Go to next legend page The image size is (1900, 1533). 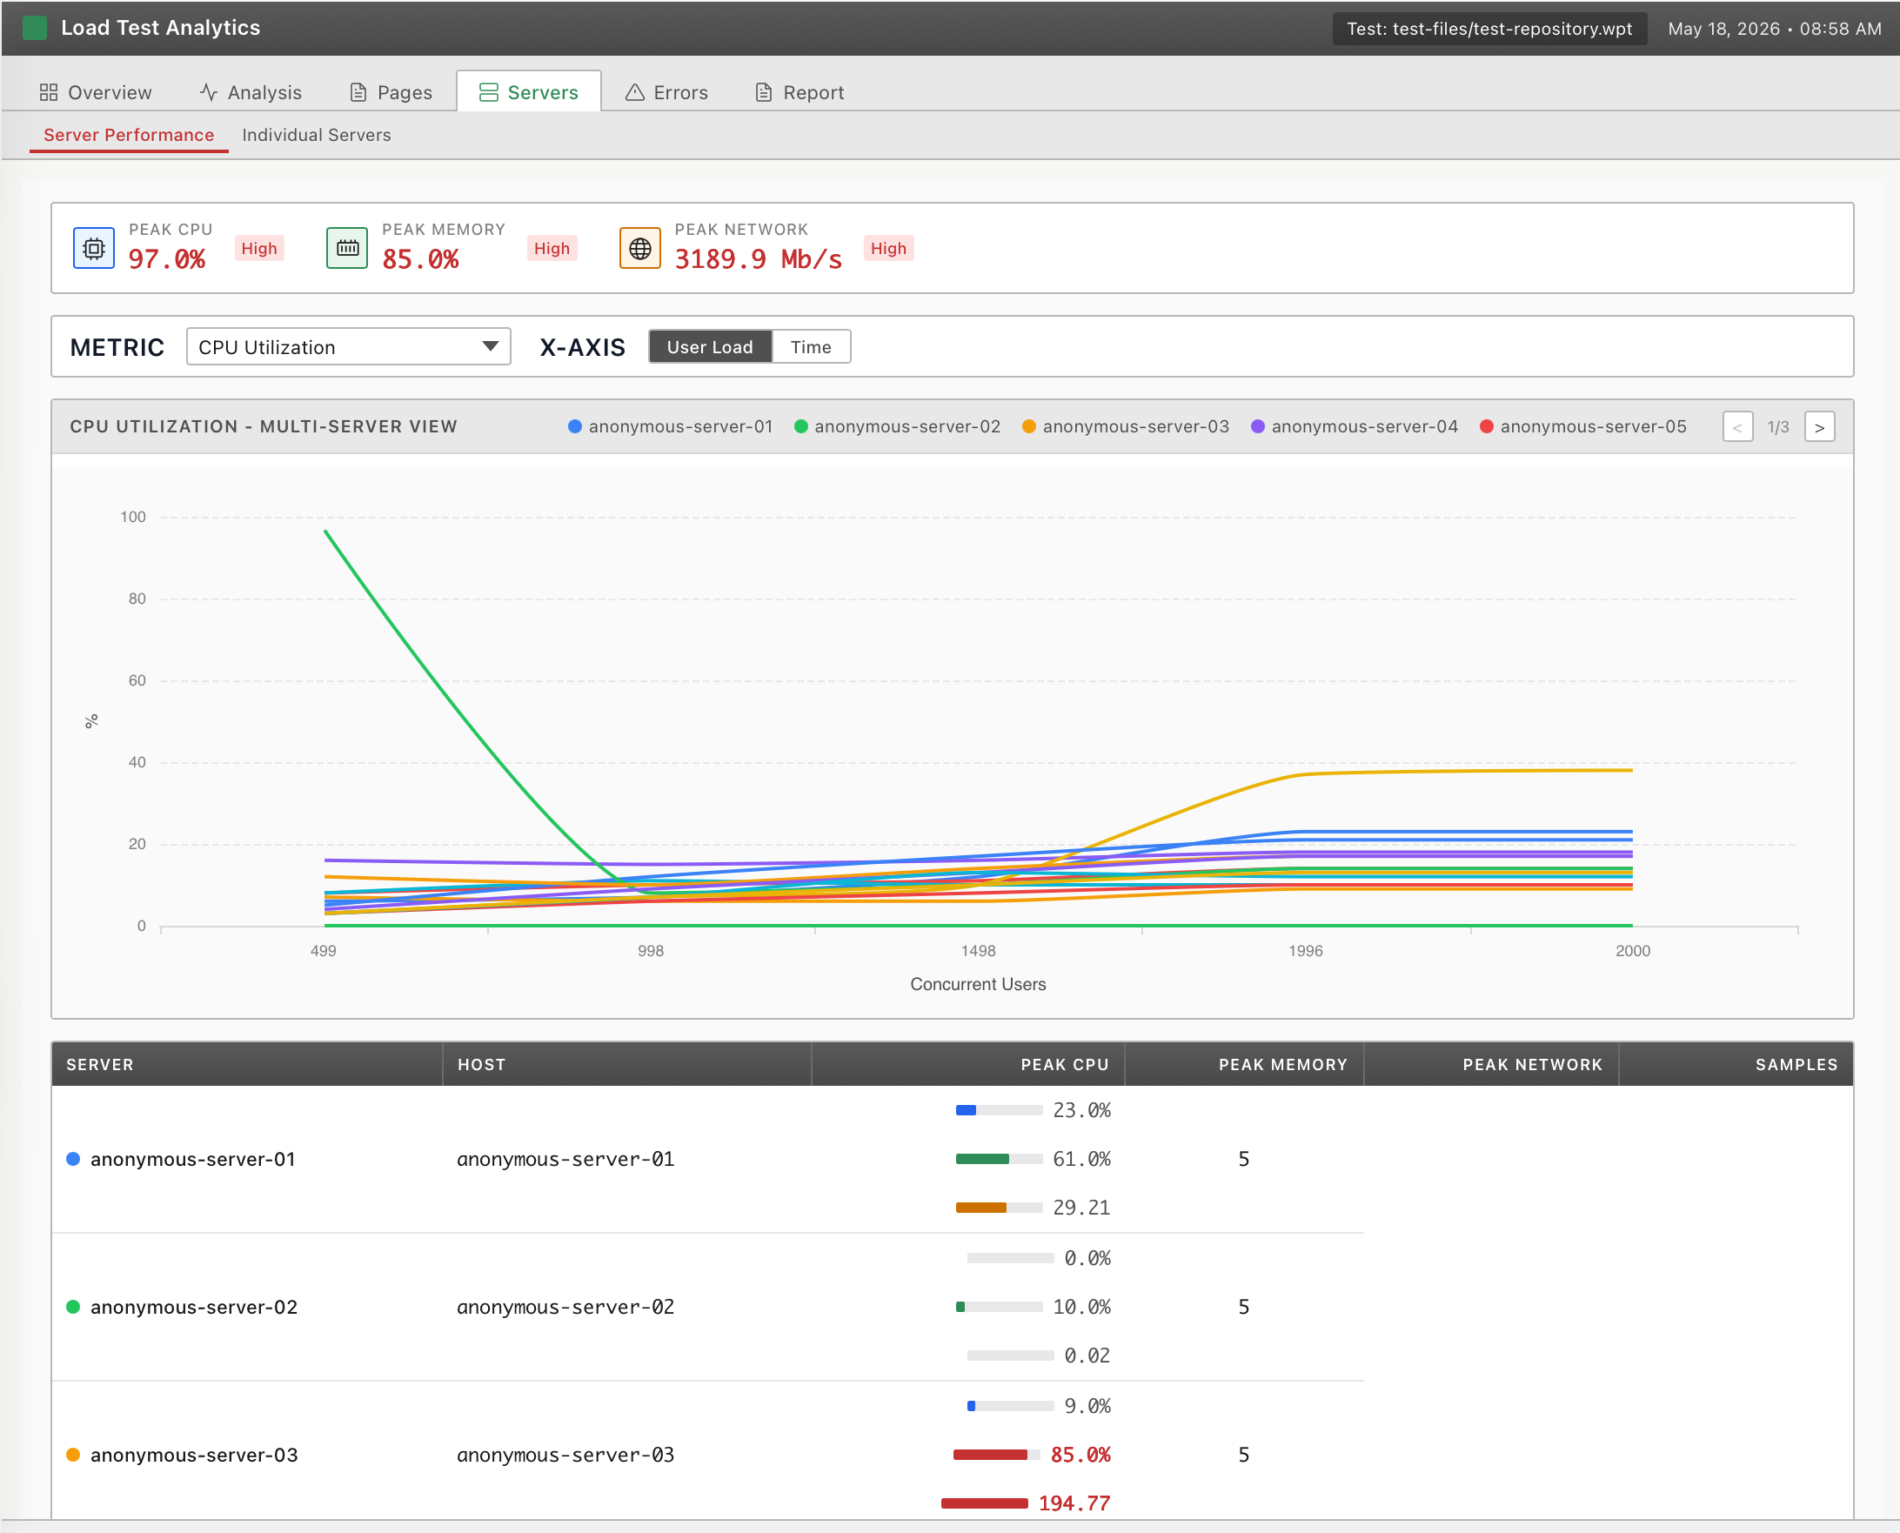(1820, 427)
